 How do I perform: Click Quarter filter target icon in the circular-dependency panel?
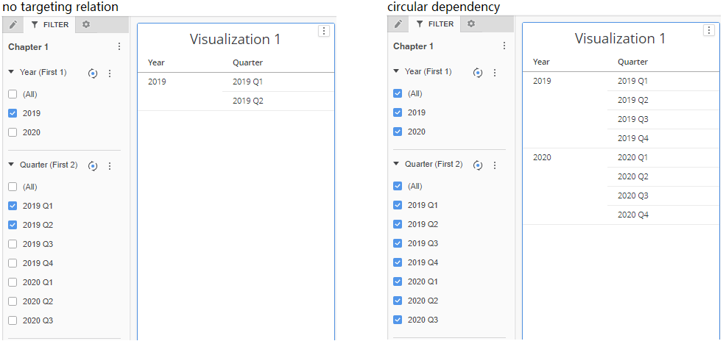click(478, 165)
